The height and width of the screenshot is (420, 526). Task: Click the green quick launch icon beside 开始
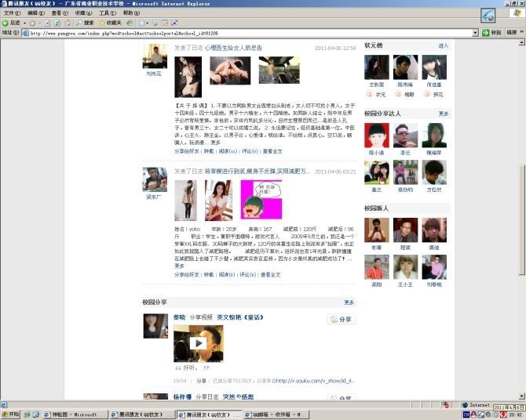pos(27,415)
